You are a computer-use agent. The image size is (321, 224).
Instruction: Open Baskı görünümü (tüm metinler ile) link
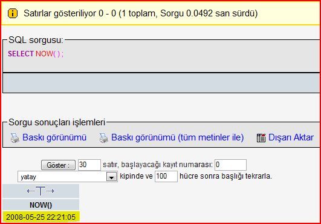(178, 137)
